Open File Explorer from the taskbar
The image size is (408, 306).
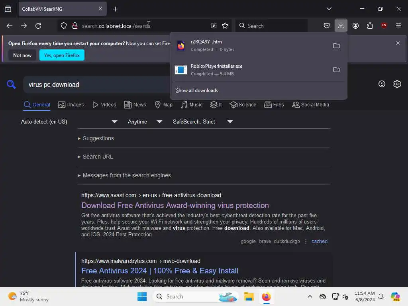(x=249, y=296)
